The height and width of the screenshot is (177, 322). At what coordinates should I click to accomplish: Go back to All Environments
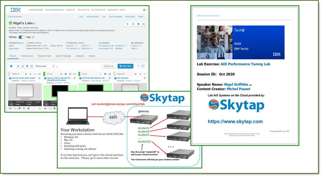[15, 17]
